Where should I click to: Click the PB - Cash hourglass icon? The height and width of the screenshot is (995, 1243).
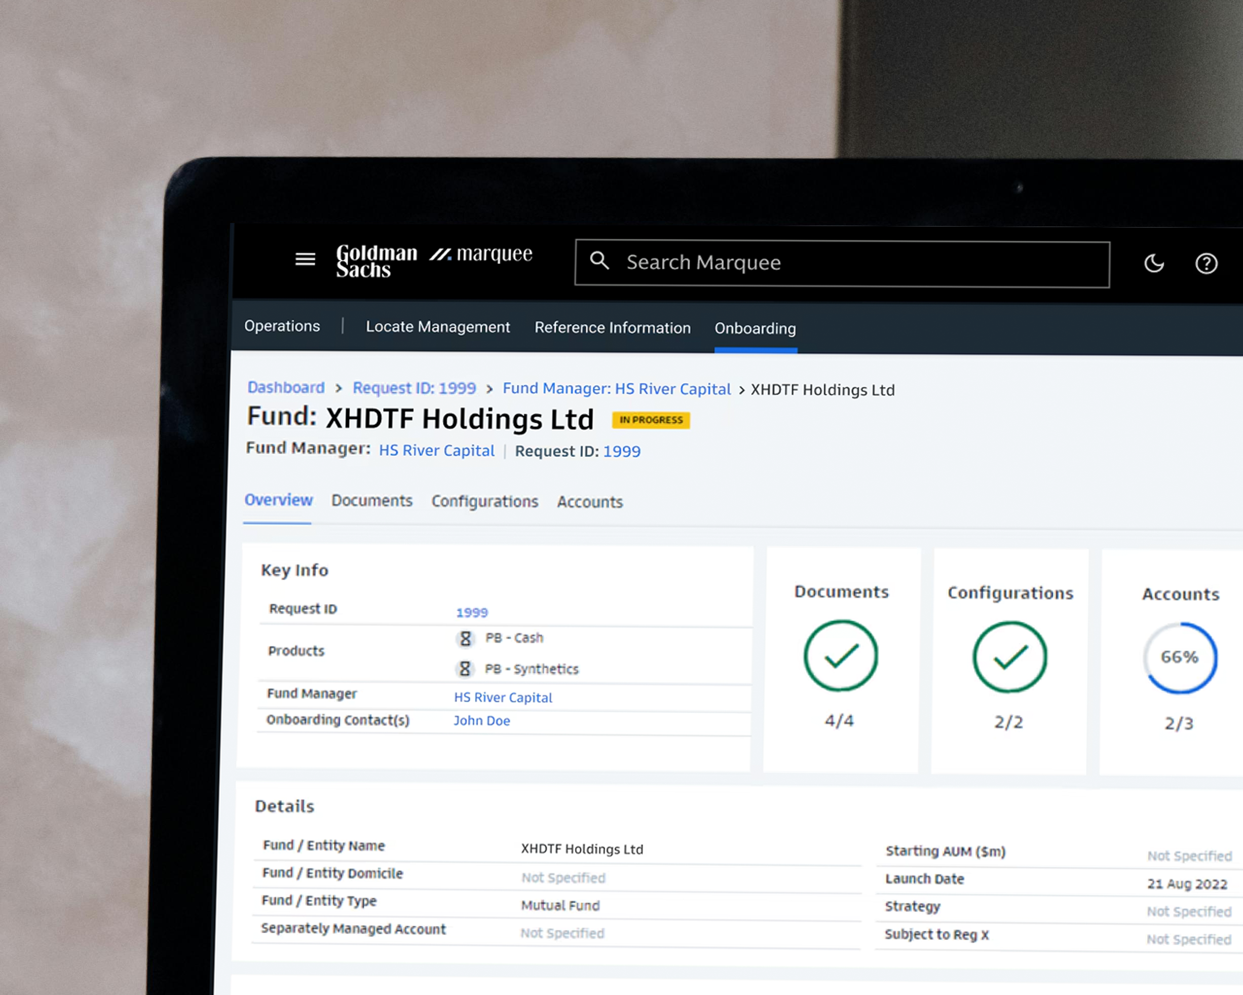(465, 639)
